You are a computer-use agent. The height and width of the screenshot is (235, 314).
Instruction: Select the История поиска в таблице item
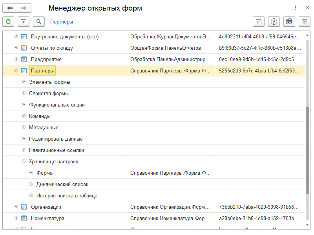(x=67, y=195)
